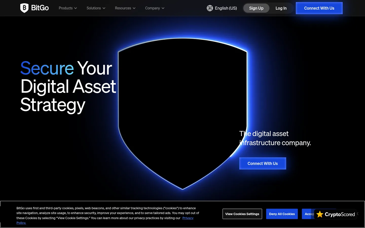Accept cookies via the partially hidden Accept button
The width and height of the screenshot is (365, 228).
(308, 214)
